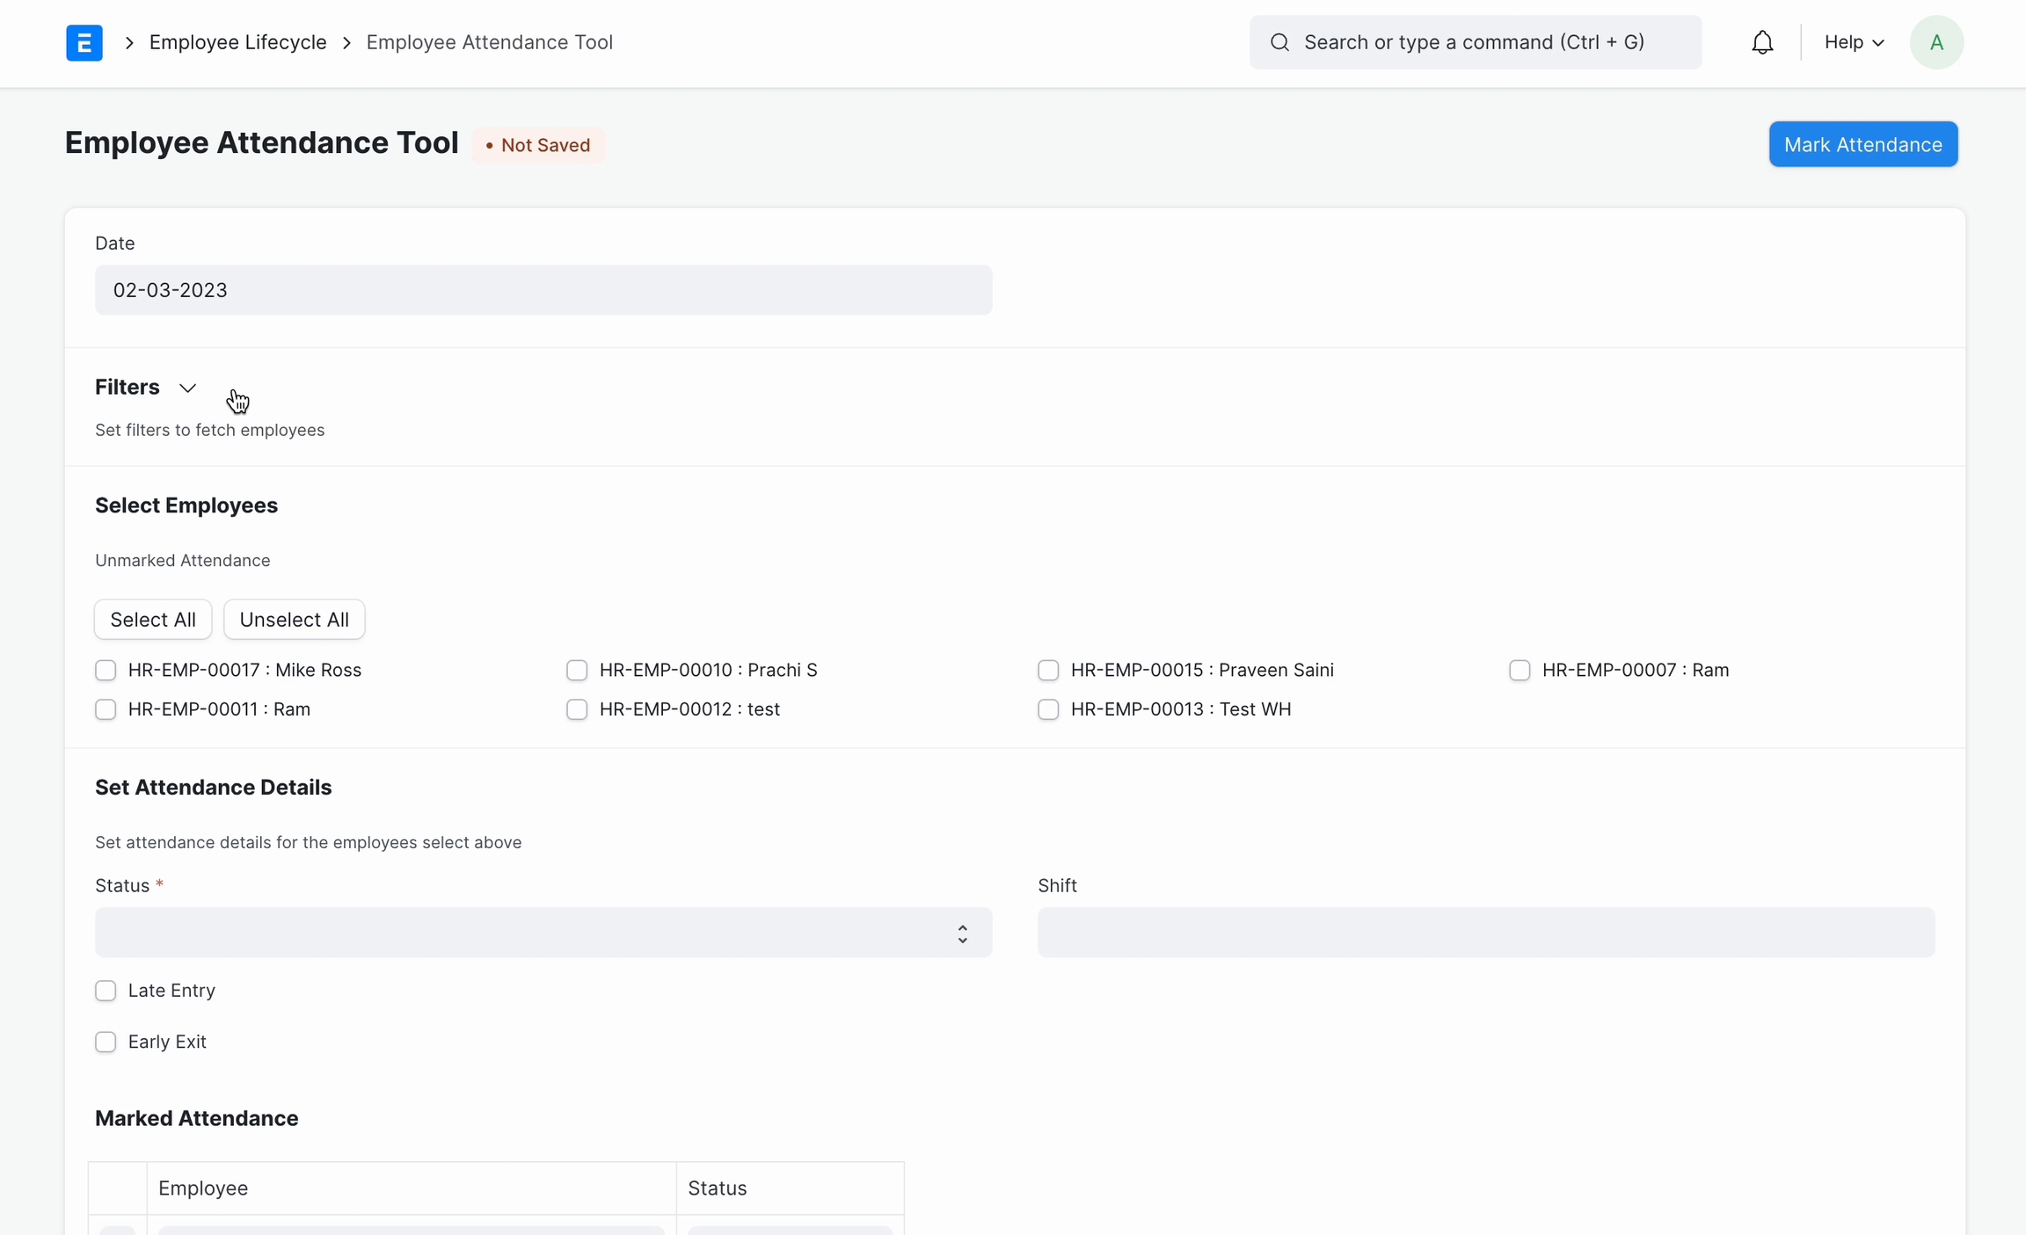Check HR-EMP-00007 Ram checkbox
Viewport: 2026px width, 1235px height.
[x=1519, y=671]
